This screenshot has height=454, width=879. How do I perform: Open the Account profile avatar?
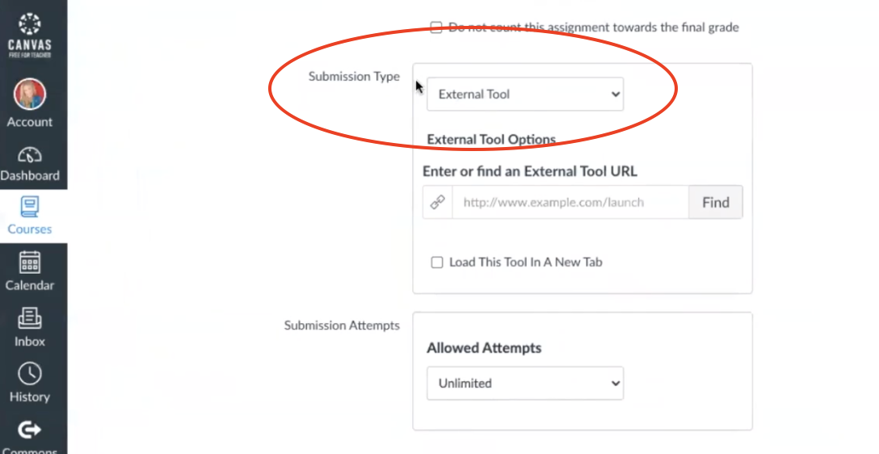(30, 94)
